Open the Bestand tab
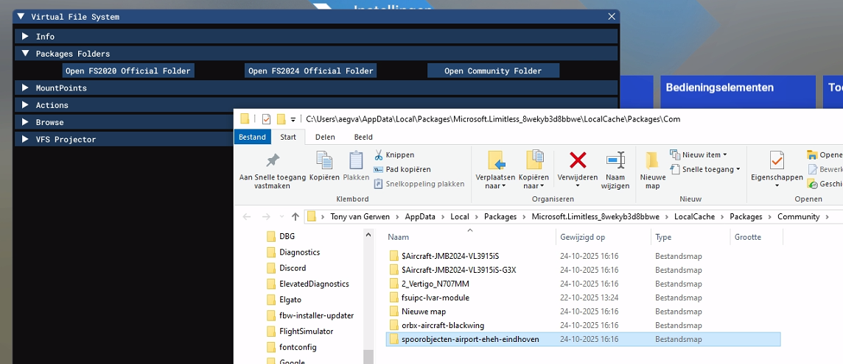Image resolution: width=843 pixels, height=364 pixels. click(252, 137)
